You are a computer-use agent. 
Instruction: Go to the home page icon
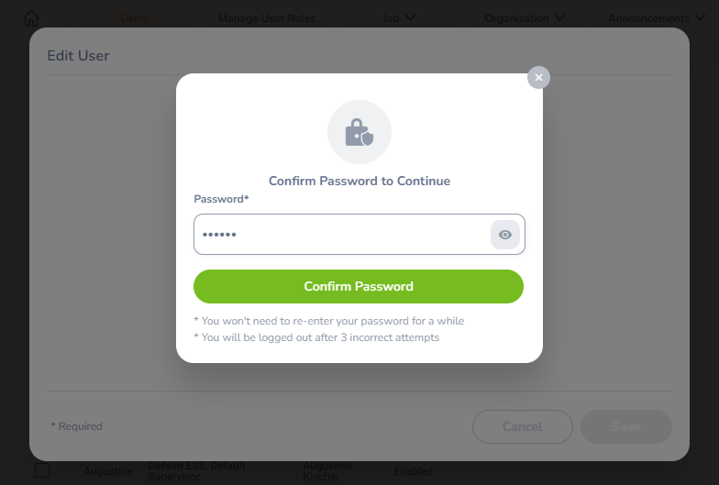(31, 18)
